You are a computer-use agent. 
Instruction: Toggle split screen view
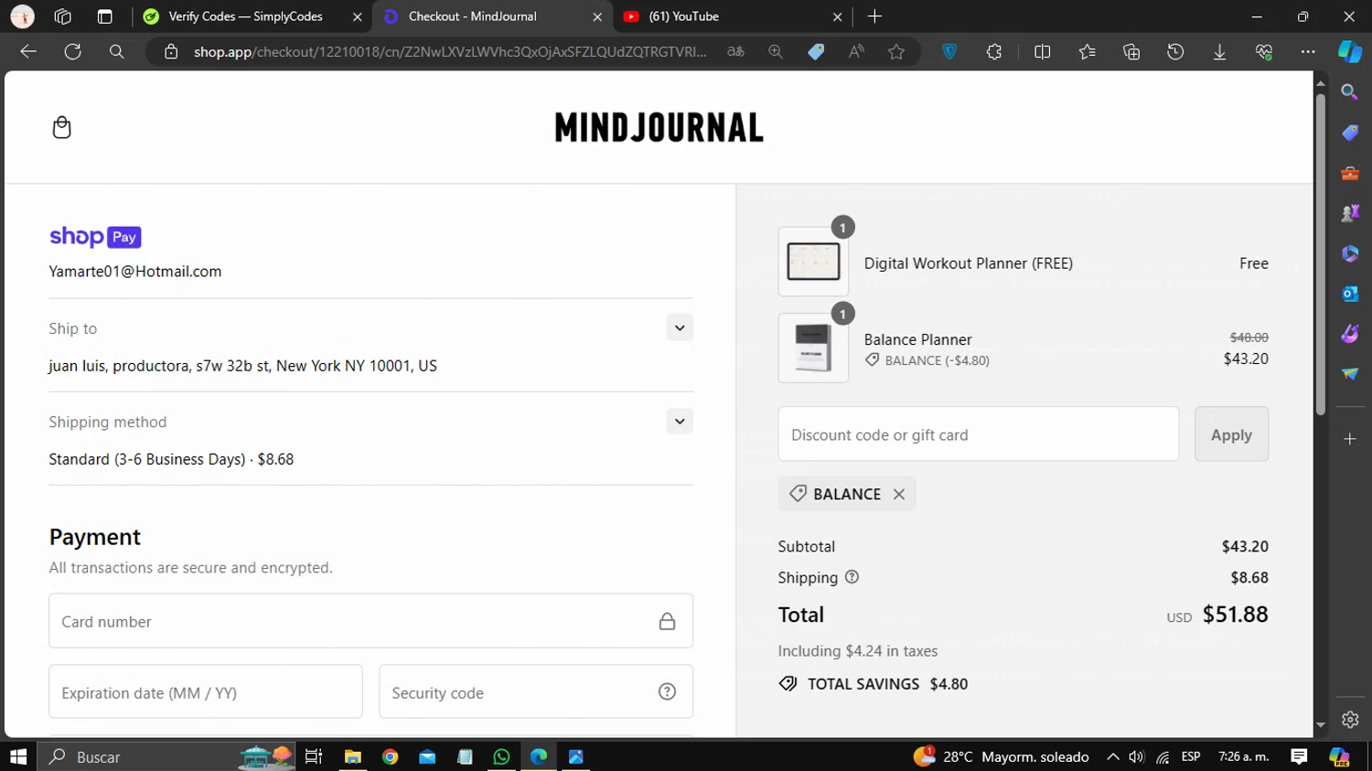(x=1042, y=52)
